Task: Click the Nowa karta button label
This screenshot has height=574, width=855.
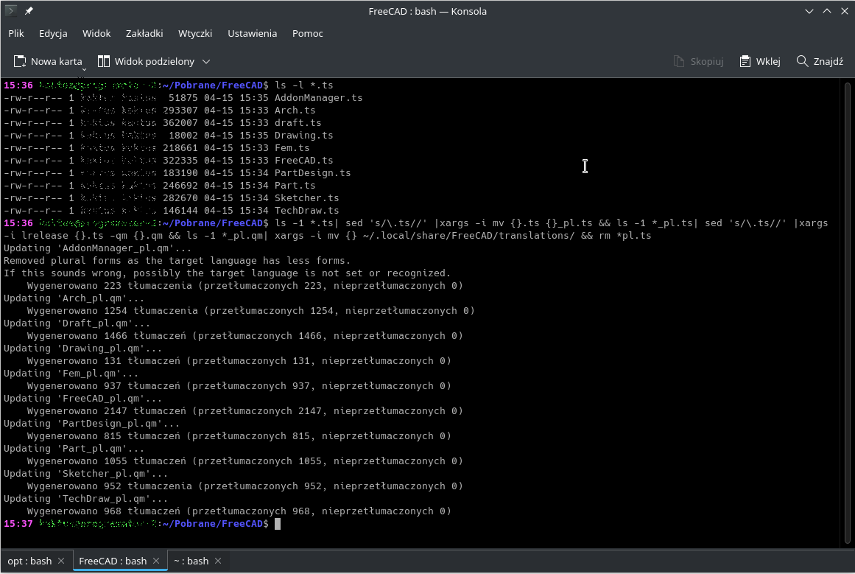Action: pyautogui.click(x=57, y=62)
